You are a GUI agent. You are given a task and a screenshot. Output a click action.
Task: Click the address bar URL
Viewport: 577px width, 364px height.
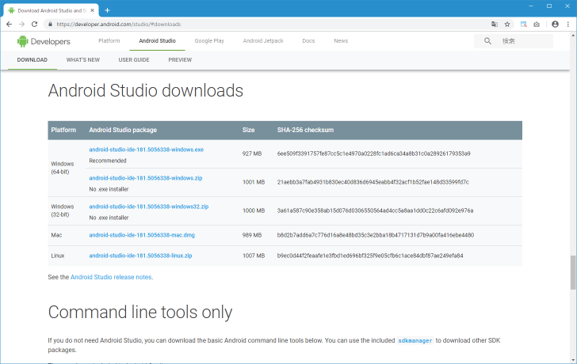pos(119,25)
